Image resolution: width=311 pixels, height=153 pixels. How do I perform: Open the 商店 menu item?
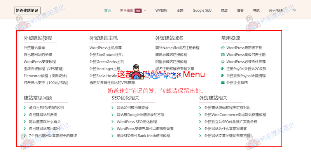(x=224, y=11)
